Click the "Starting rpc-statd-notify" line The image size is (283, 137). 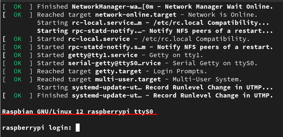click(155, 31)
